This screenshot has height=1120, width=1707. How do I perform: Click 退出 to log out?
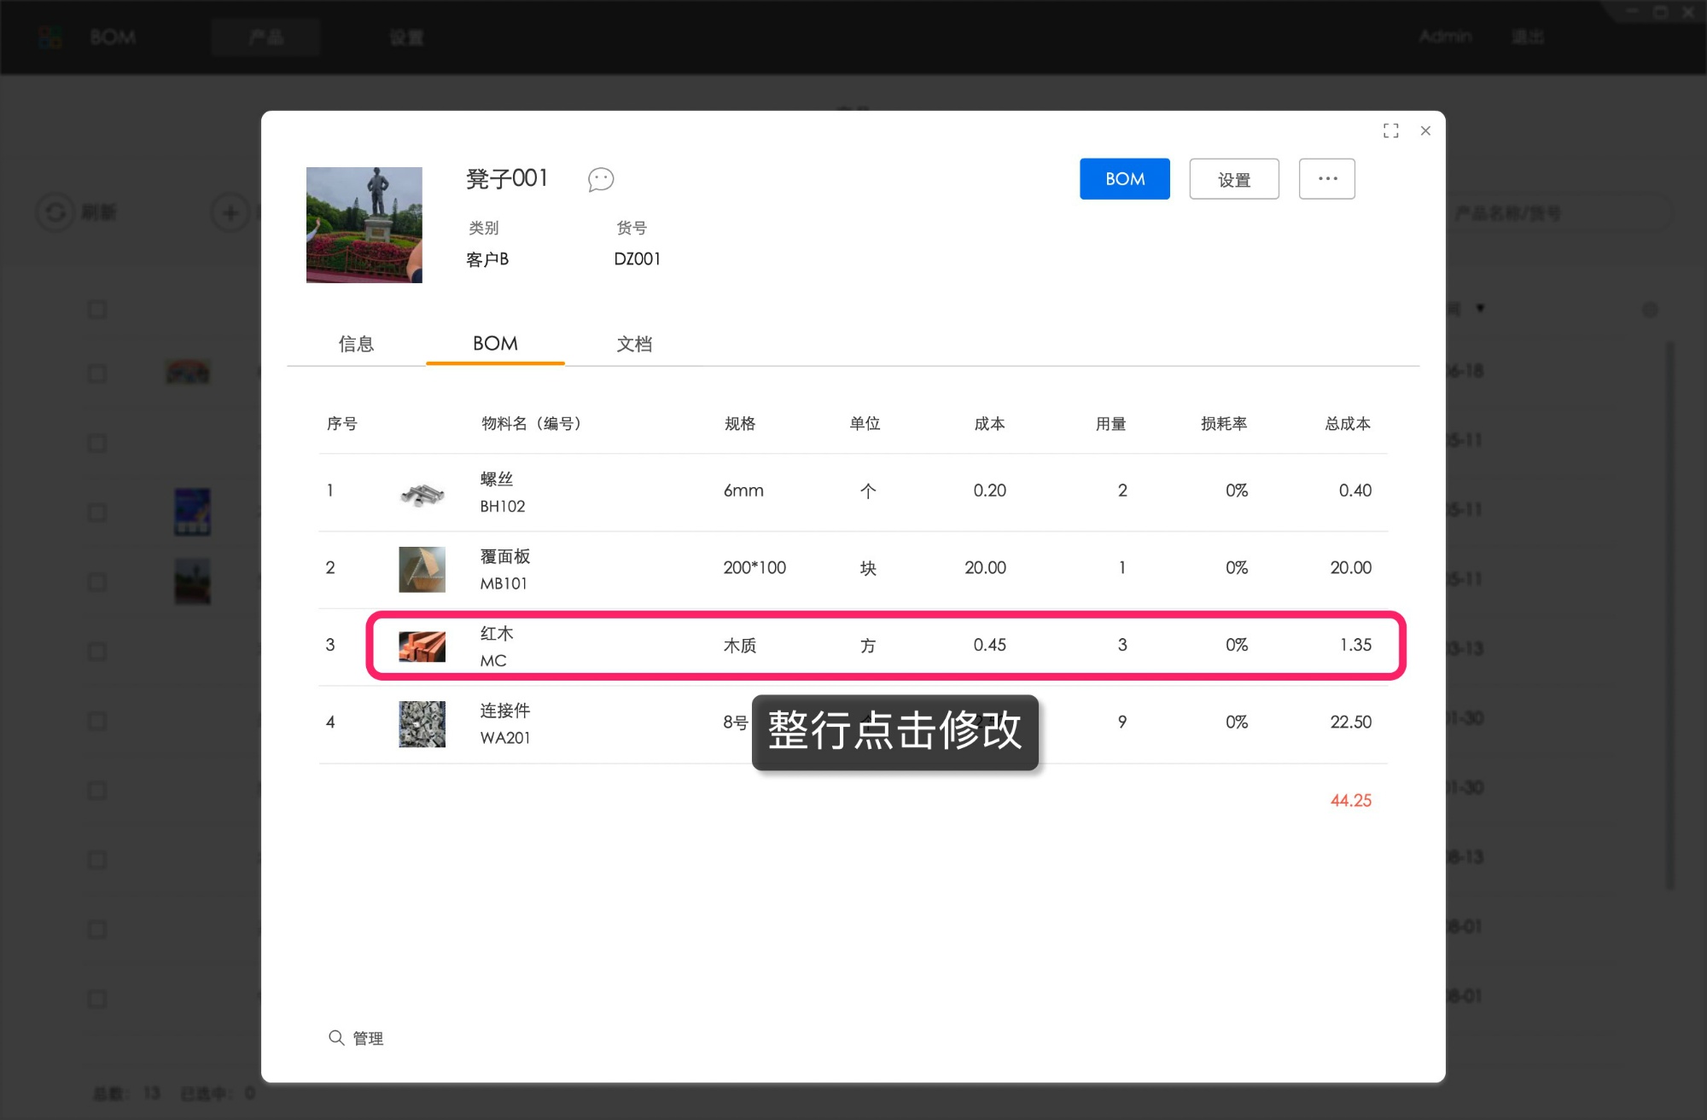coord(1528,37)
